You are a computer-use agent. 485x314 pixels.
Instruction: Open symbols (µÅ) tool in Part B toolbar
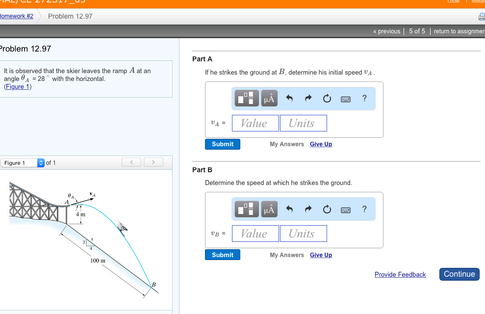269,209
